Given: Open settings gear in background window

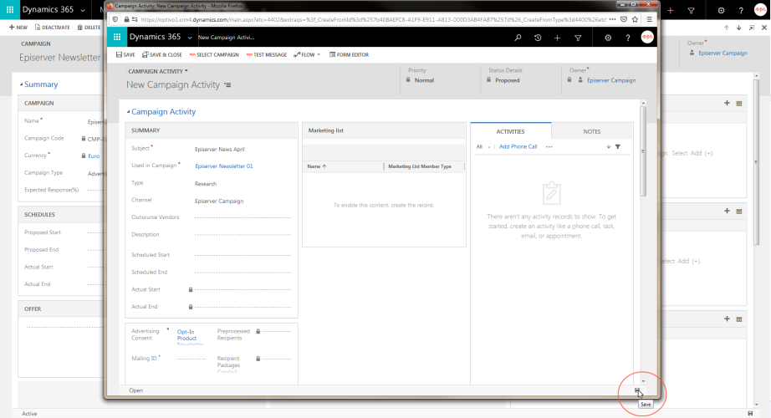Looking at the screenshot, I should (x=721, y=10).
